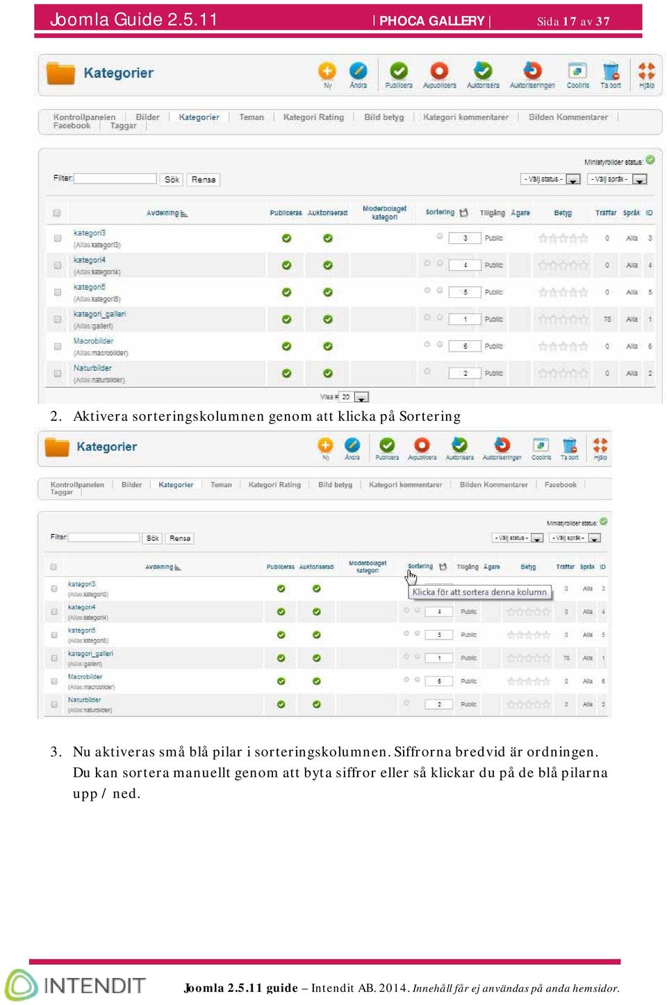The width and height of the screenshot is (667, 1005).
Task: Open the Naturbilder link in lower screenshot
Action: pos(84,699)
